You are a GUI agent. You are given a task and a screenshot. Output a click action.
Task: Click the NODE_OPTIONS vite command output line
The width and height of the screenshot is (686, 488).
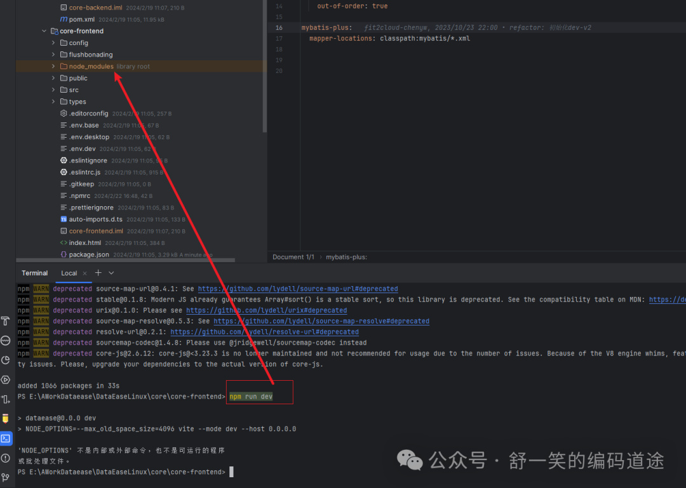pos(157,429)
